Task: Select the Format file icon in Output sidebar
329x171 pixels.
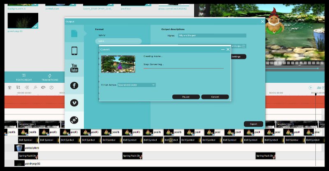Action: [74, 34]
